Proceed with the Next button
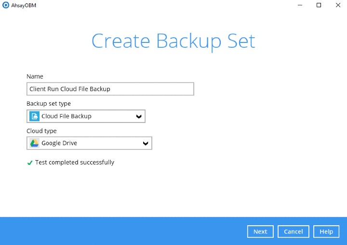The width and height of the screenshot is (347, 245). [x=260, y=231]
